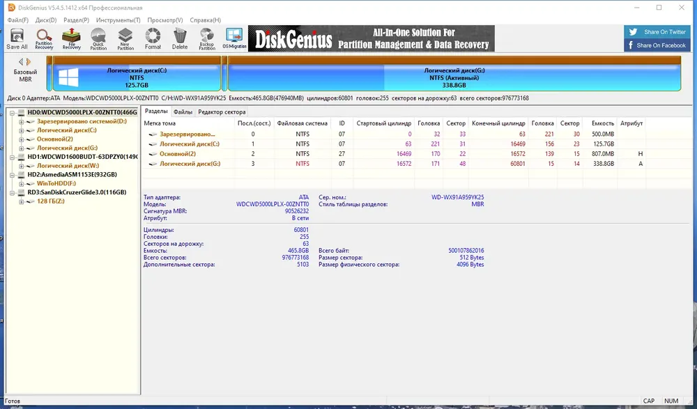Screen dimensions: 697x409
Task: Create a New Partition via toolbar
Action: (125, 39)
